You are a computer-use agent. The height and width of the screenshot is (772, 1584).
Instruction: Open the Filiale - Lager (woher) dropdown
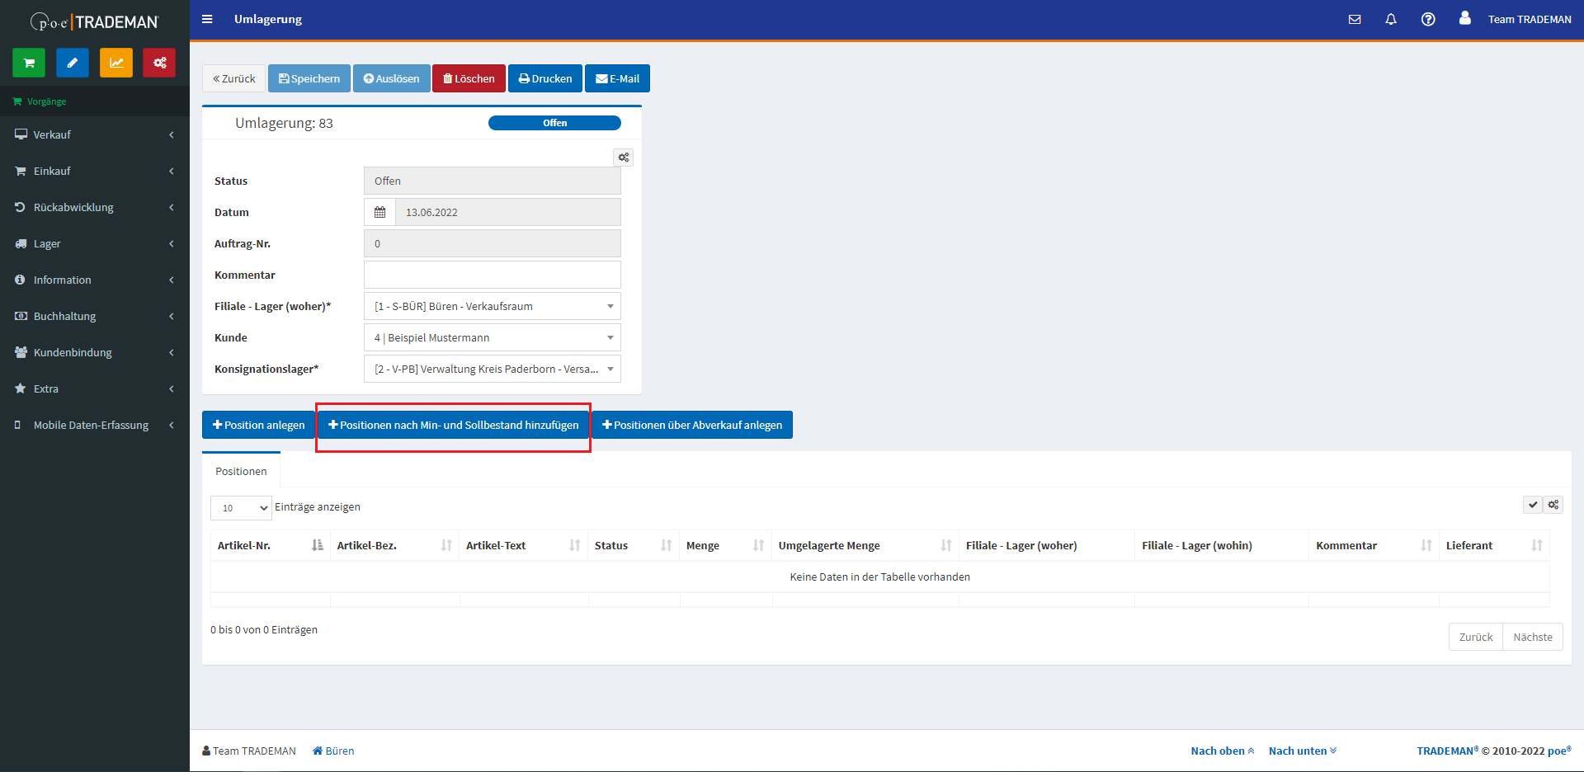pyautogui.click(x=492, y=306)
